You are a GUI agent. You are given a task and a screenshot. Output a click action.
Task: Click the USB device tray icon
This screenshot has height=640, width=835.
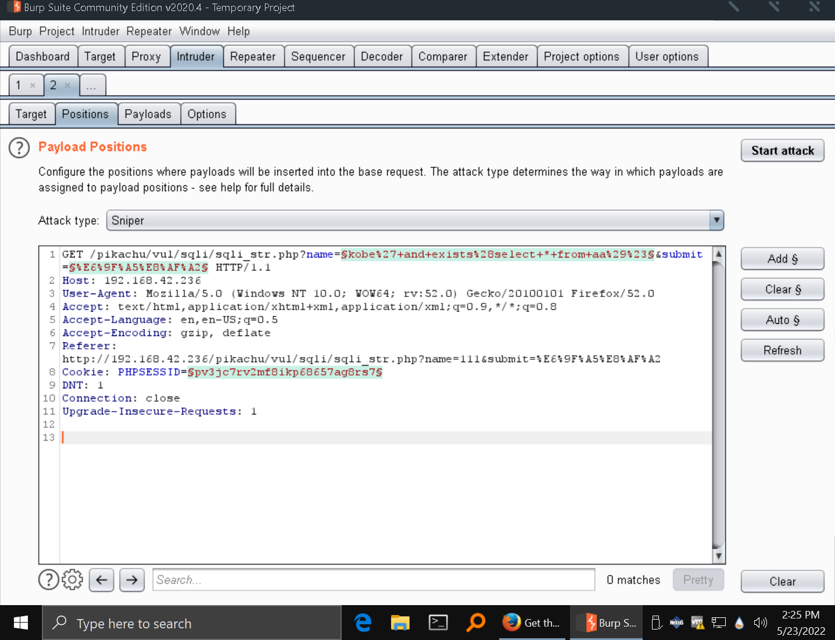tap(657, 623)
